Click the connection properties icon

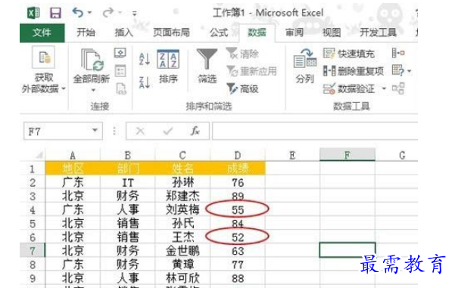120,71
